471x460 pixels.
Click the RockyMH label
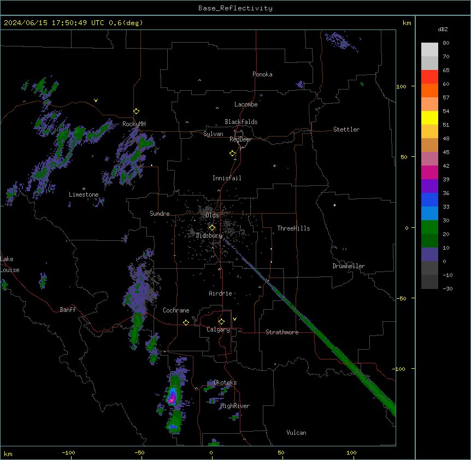point(134,124)
